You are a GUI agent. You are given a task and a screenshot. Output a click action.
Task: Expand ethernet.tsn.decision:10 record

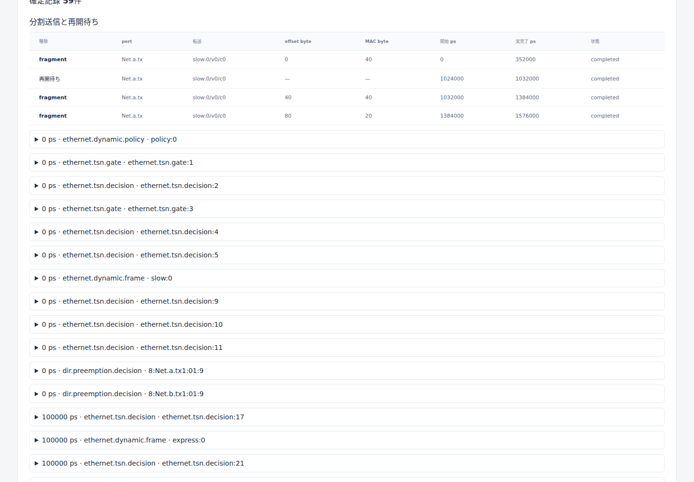coord(347,324)
